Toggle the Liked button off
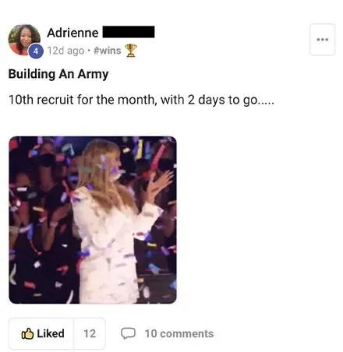 coord(41,333)
